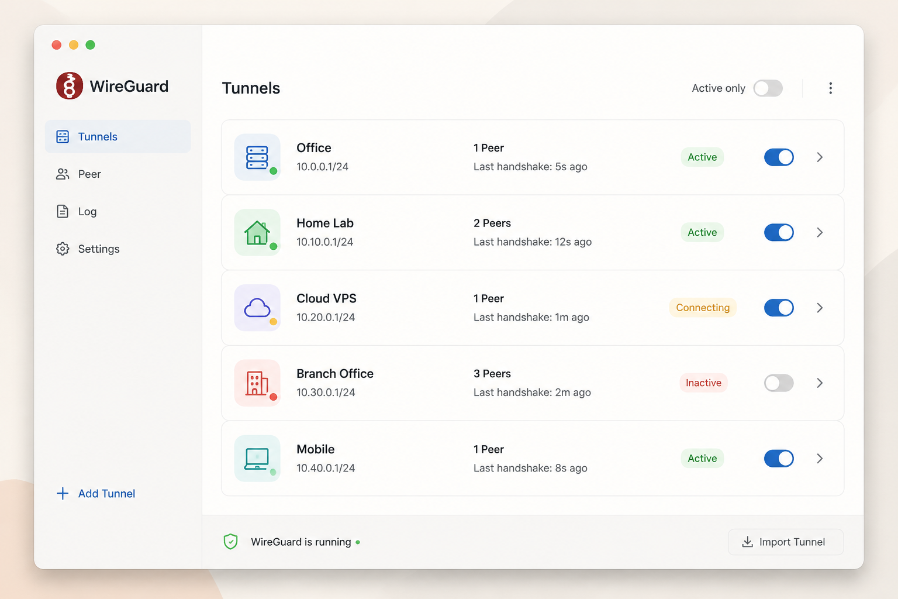Viewport: 898px width, 599px height.
Task: Click "Last handshake: 12s ago" text
Action: [x=533, y=242]
